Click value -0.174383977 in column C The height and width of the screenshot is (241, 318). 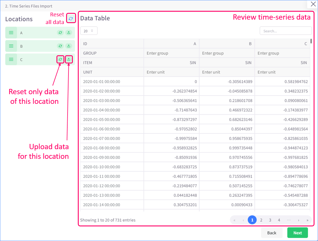282,110
